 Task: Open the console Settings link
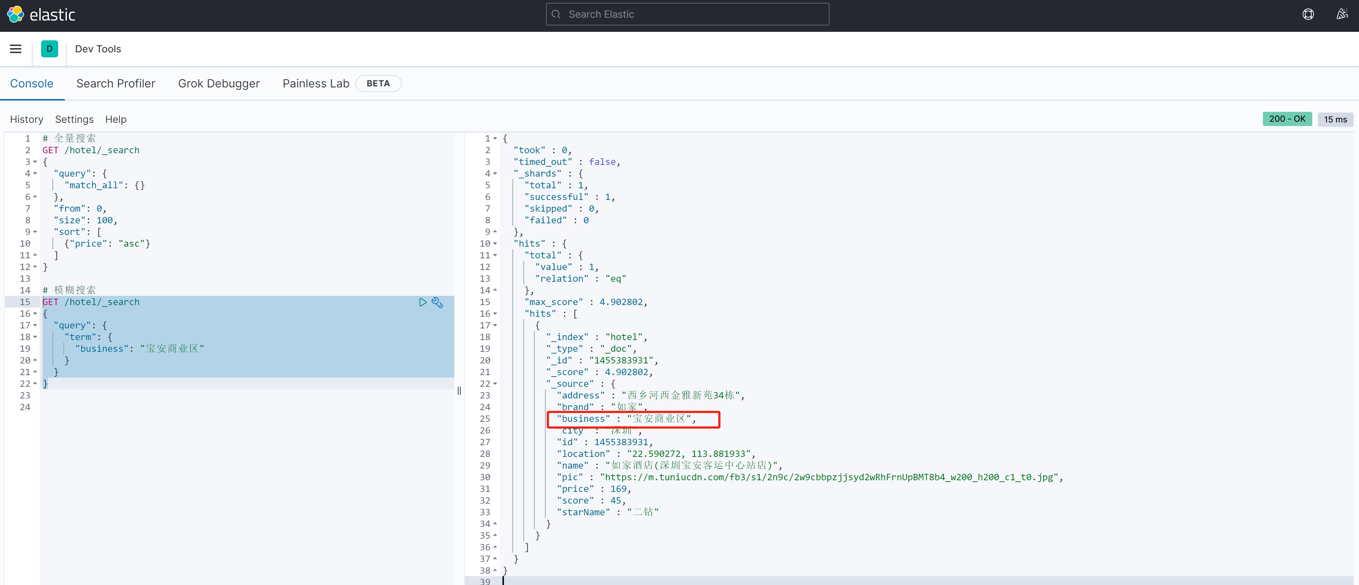pos(74,119)
